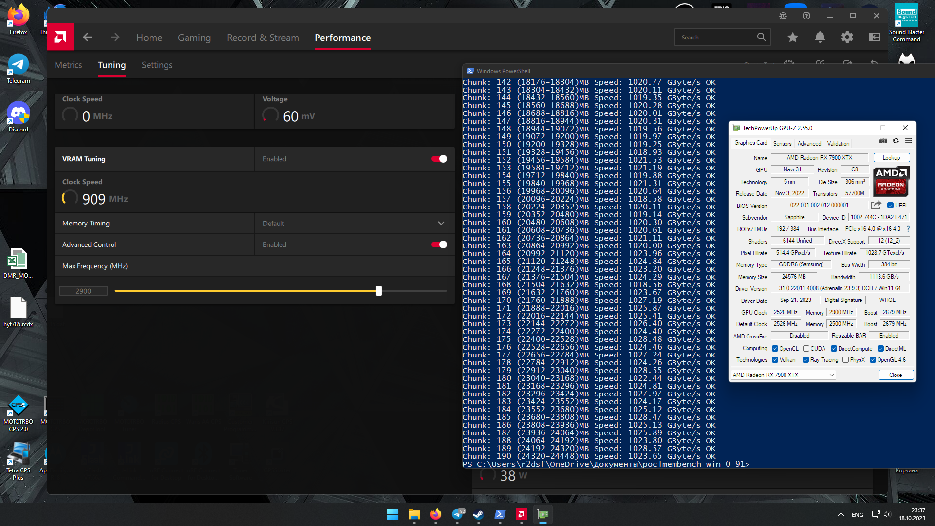Click the bug report icon

(x=783, y=16)
